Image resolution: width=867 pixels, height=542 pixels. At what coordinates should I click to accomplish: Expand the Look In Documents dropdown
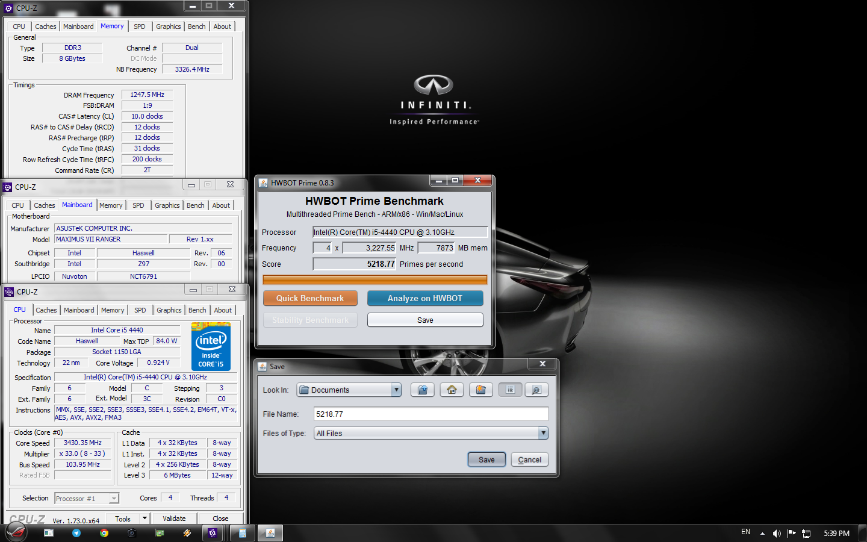(x=396, y=390)
